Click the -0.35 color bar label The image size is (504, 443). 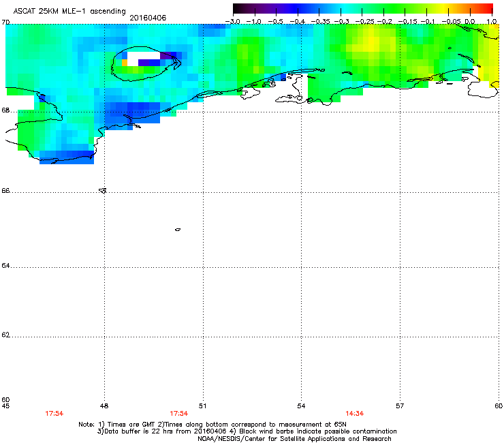(321, 22)
